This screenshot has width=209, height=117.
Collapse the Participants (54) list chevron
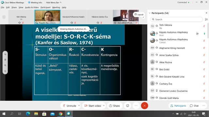(150, 13)
